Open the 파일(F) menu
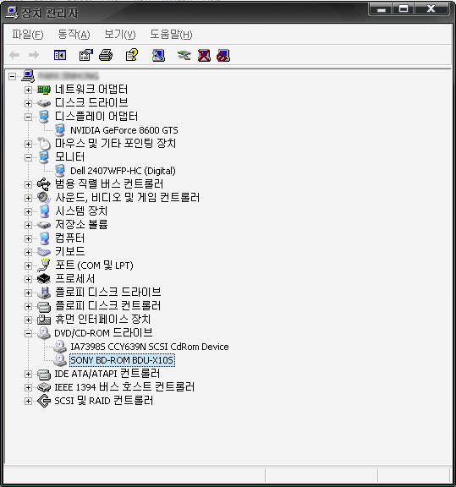This screenshot has width=456, height=487. (28, 34)
